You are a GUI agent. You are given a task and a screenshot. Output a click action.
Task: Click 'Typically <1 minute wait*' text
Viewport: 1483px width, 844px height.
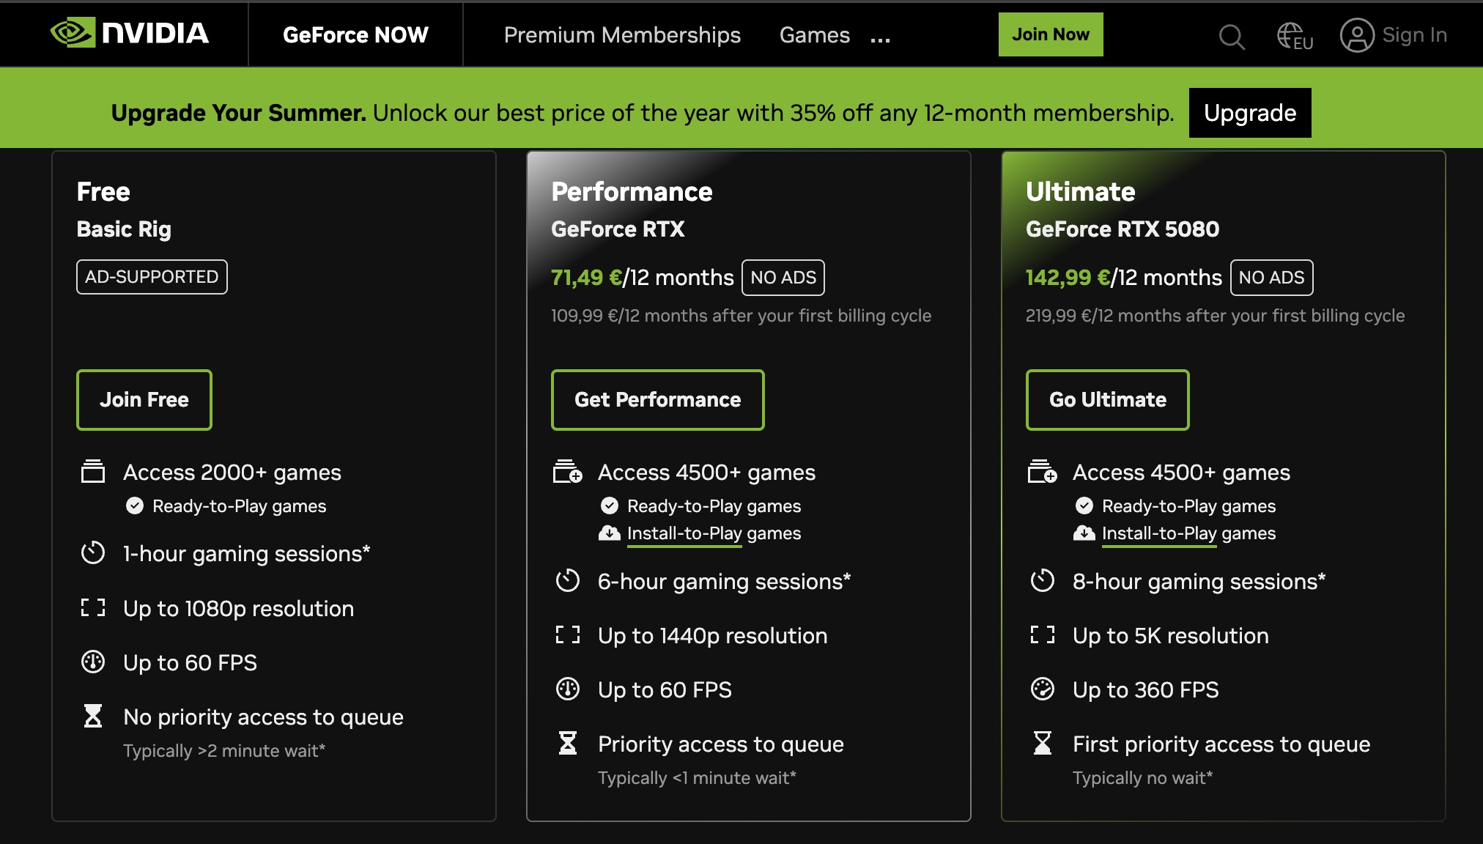coord(697,777)
